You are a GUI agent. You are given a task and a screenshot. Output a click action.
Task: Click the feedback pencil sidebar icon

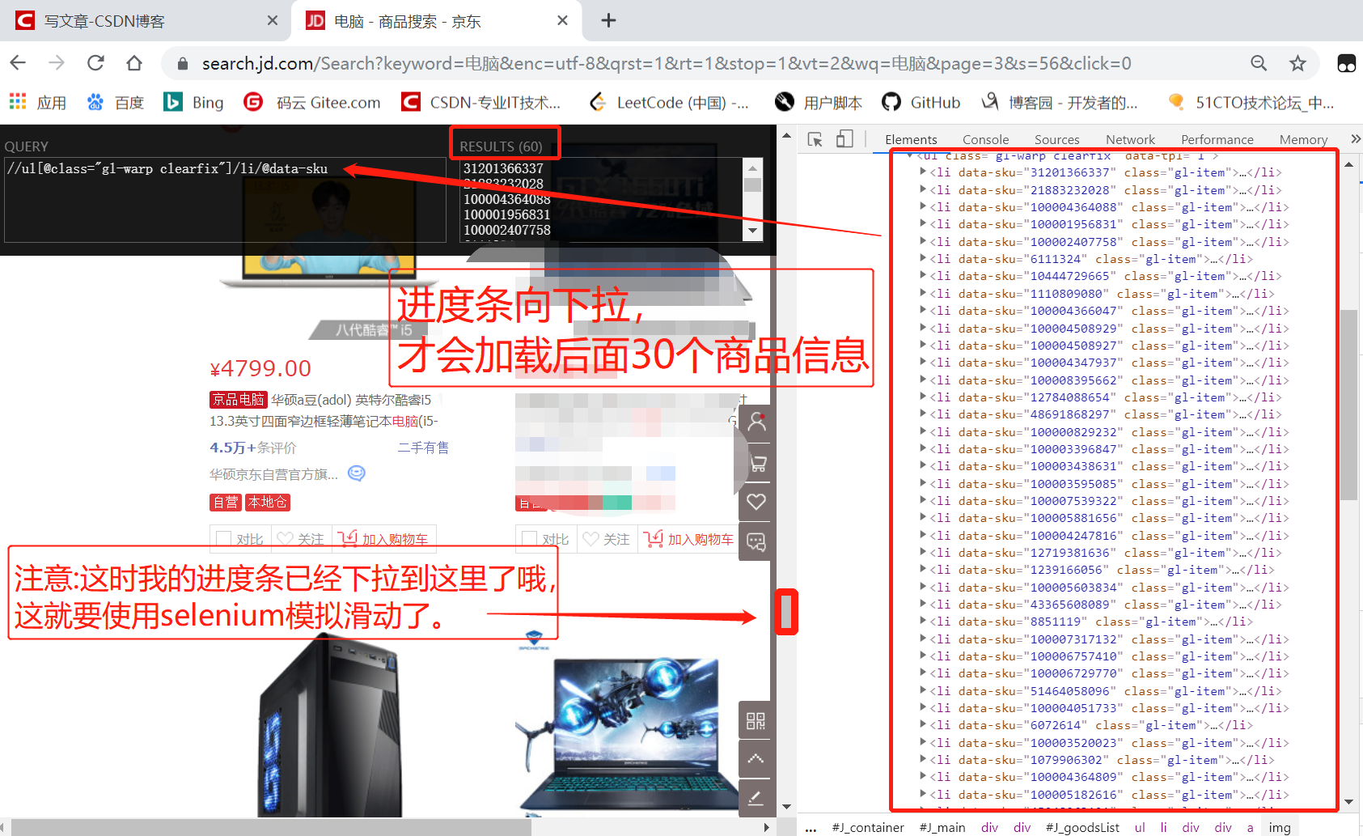[x=756, y=798]
